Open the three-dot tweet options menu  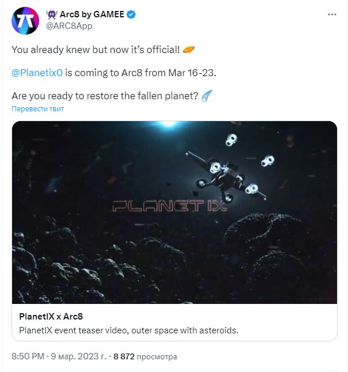pyautogui.click(x=332, y=14)
